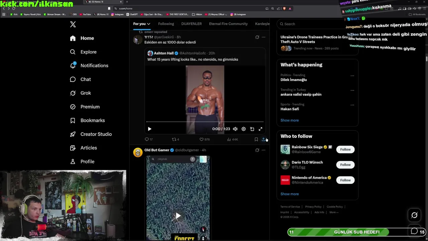Go to the Premium page

tap(85, 107)
